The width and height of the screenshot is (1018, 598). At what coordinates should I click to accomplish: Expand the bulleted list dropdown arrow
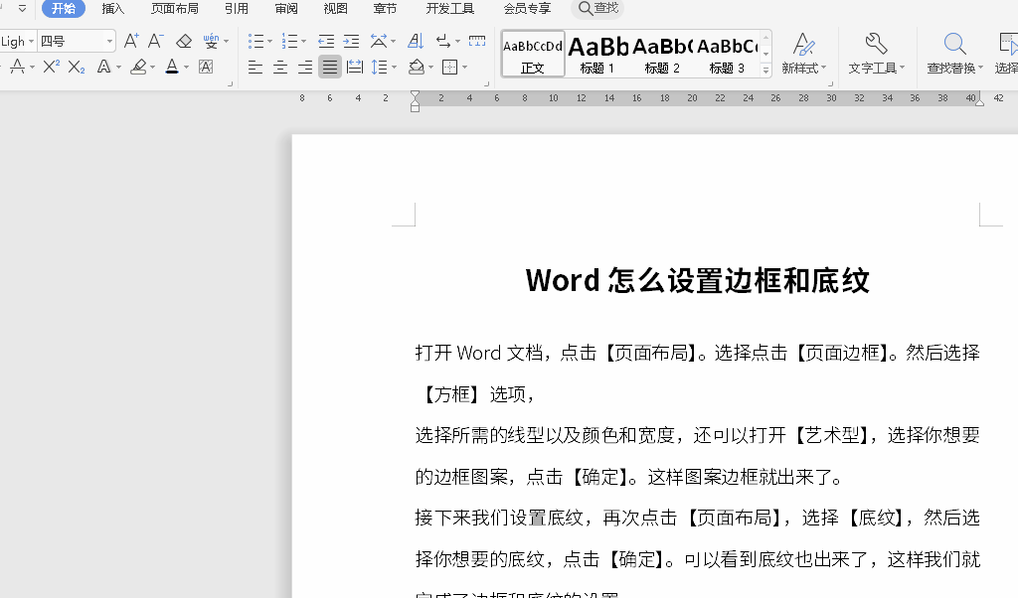point(269,42)
